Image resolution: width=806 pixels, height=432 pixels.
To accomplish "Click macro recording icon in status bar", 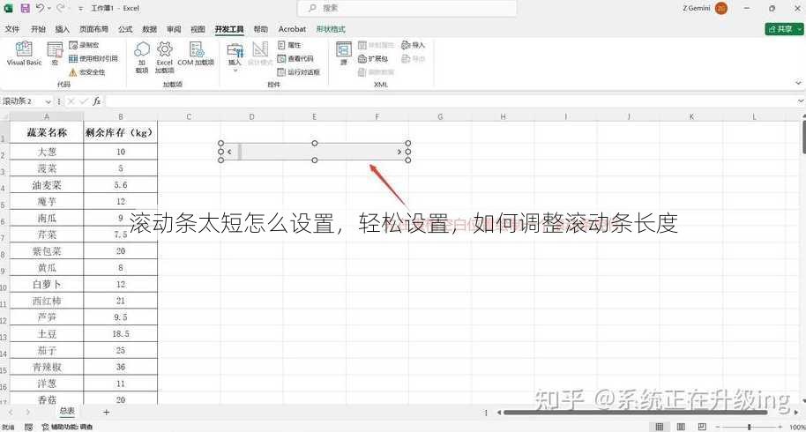I will (x=28, y=427).
